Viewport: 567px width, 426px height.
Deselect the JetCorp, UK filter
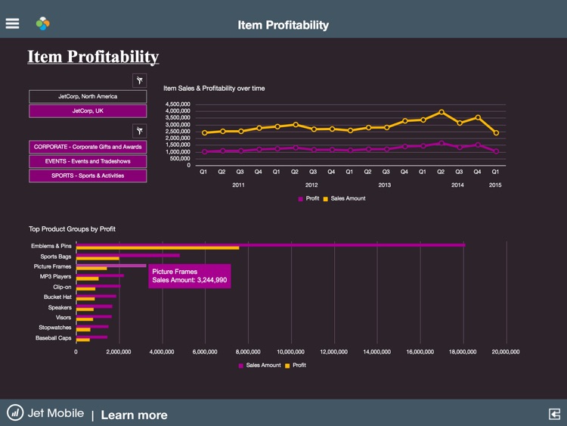tap(88, 110)
